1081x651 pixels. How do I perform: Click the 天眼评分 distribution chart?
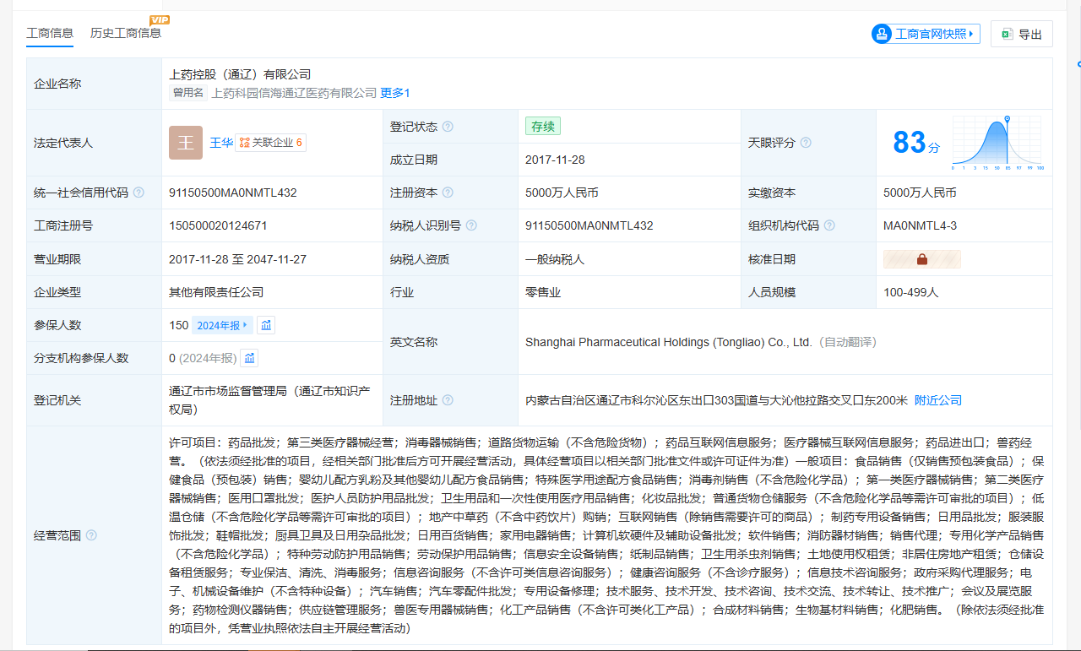(x=997, y=142)
